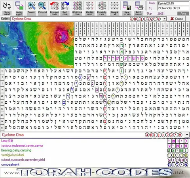
Task: Open the Codes dropdown arrow
Action: pyautogui.click(x=164, y=19)
